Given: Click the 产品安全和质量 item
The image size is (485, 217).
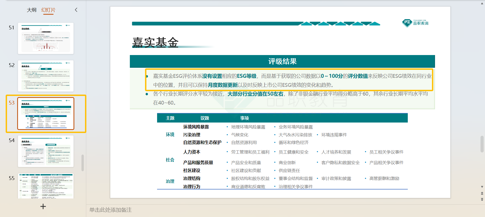Looking at the screenshot, I should tap(246, 163).
